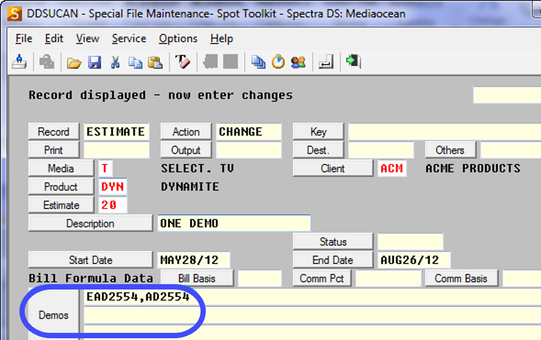The height and width of the screenshot is (340, 541).
Task: Open the Service menu
Action: [x=129, y=39]
